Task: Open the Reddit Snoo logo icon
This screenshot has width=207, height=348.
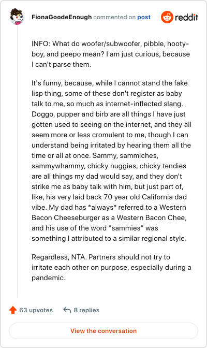Action: coord(167,17)
